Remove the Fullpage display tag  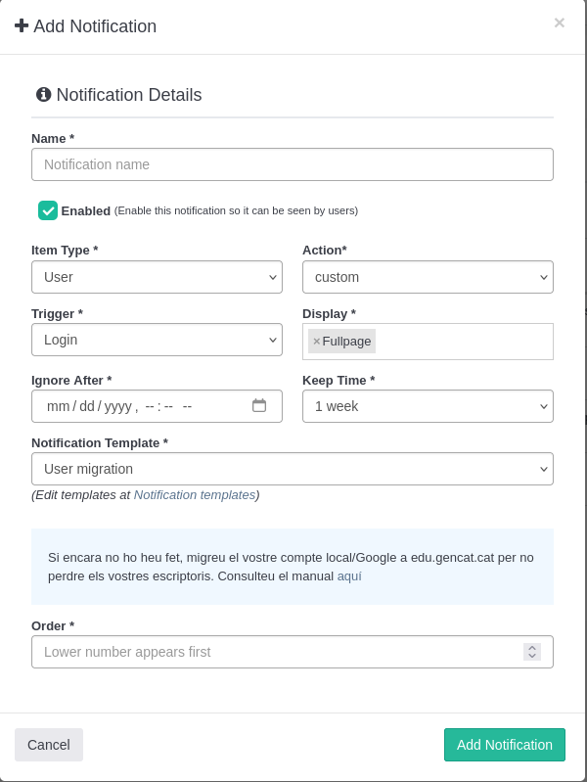[x=316, y=342]
